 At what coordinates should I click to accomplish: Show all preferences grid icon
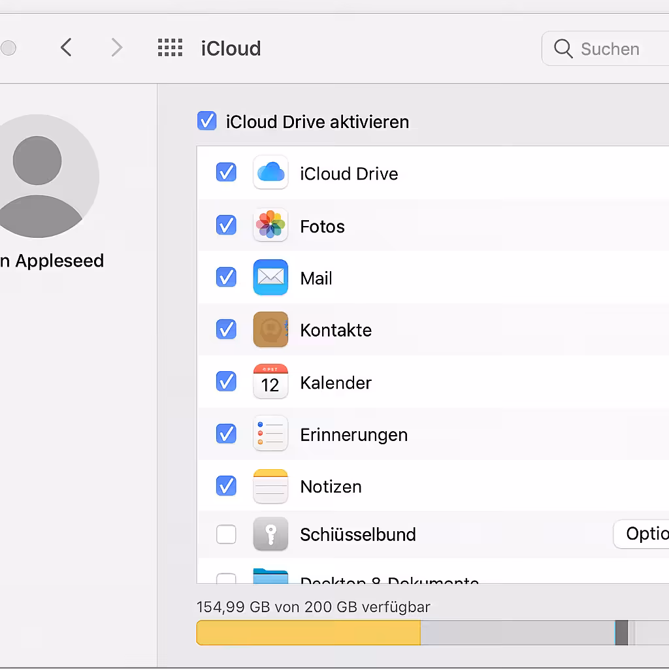(171, 47)
